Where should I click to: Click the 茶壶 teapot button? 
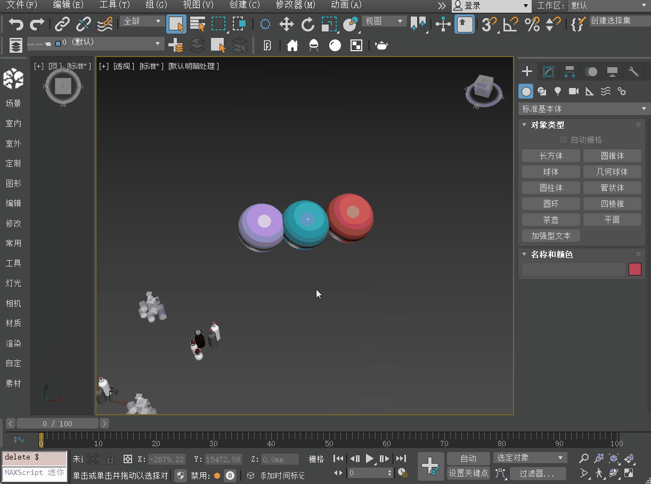[551, 220]
